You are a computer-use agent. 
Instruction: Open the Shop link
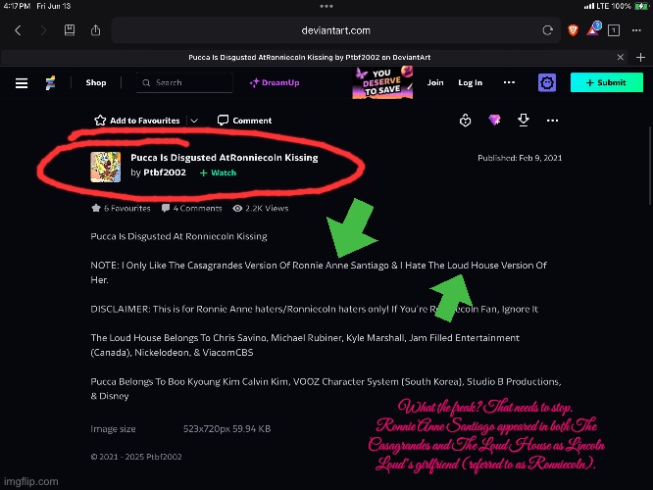tap(96, 82)
